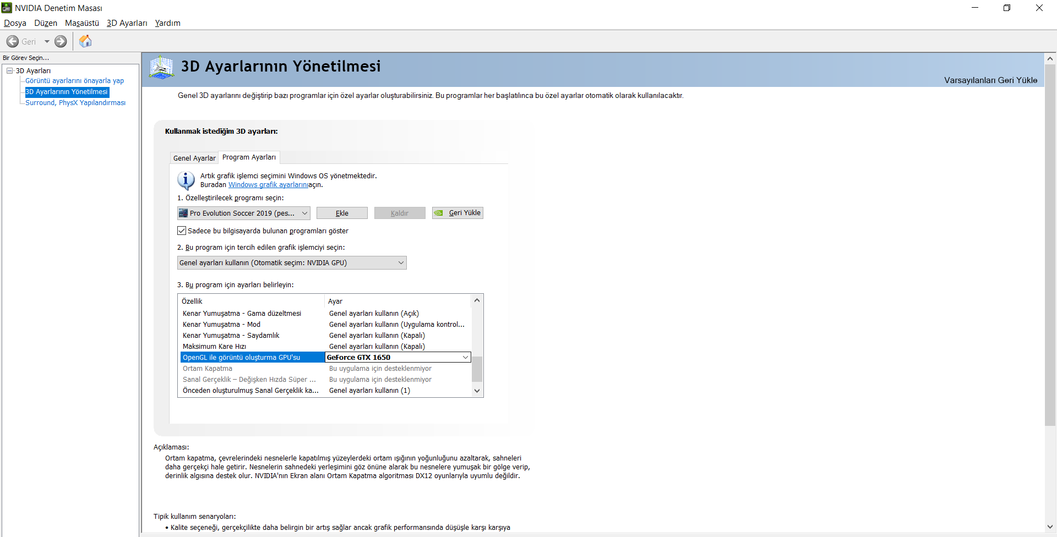1057x537 pixels.
Task: Select 'Sanal Gerçeklik – Değişken Hızda Süper' row
Action: (x=326, y=379)
